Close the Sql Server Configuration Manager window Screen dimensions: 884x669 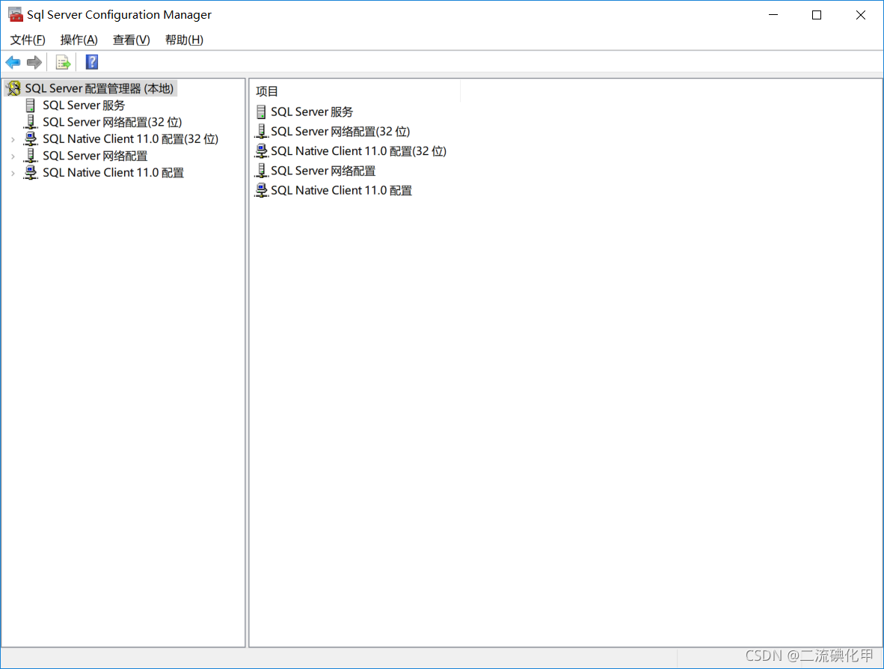860,15
